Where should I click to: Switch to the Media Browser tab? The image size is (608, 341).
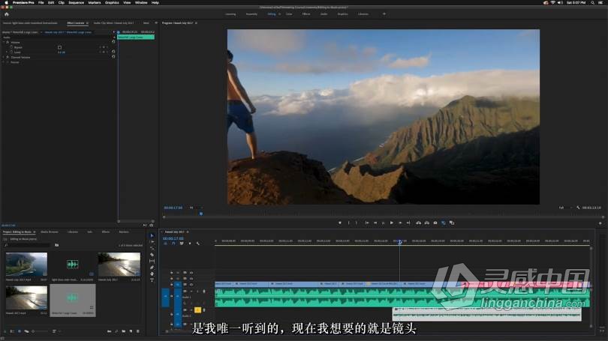pyautogui.click(x=50, y=232)
